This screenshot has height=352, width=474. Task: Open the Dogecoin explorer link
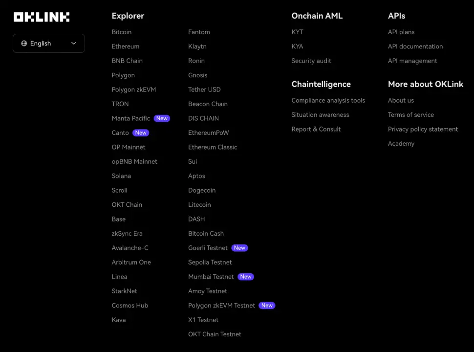coord(202,191)
